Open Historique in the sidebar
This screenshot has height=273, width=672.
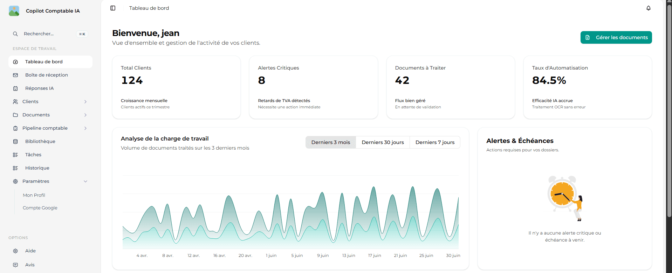(37, 168)
